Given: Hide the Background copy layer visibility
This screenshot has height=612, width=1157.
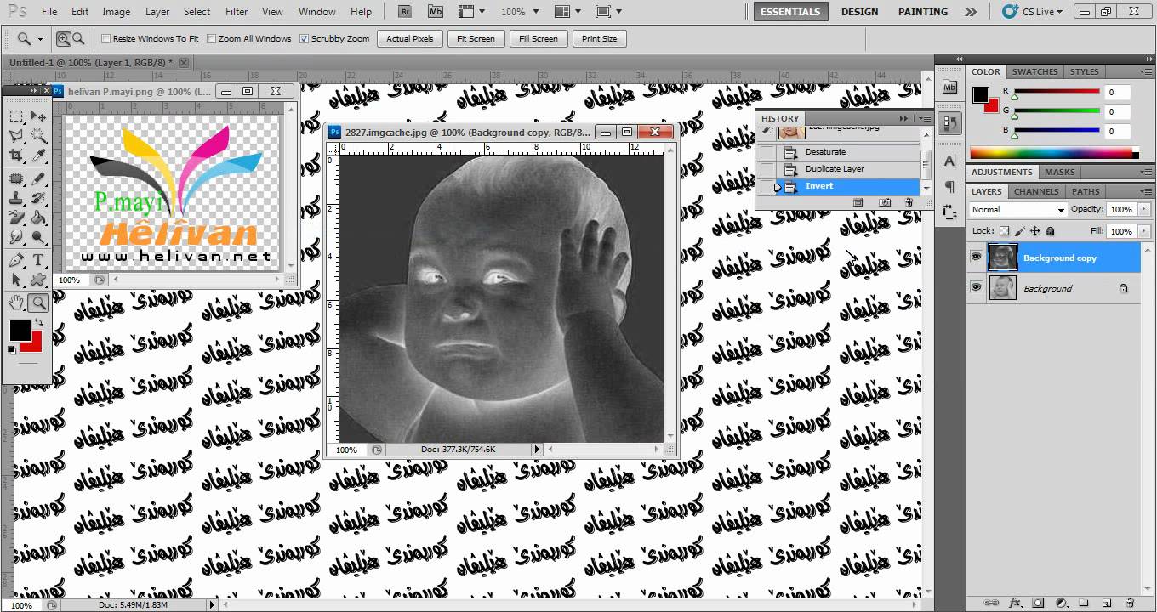Looking at the screenshot, I should point(976,258).
